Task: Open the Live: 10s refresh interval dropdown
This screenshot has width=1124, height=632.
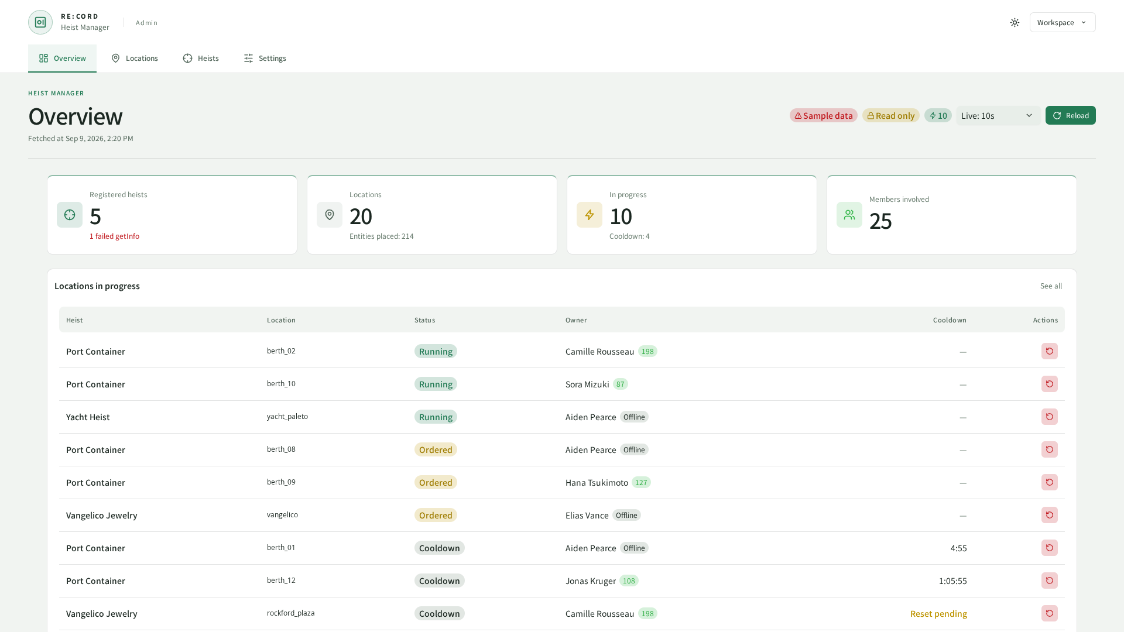Action: [998, 115]
